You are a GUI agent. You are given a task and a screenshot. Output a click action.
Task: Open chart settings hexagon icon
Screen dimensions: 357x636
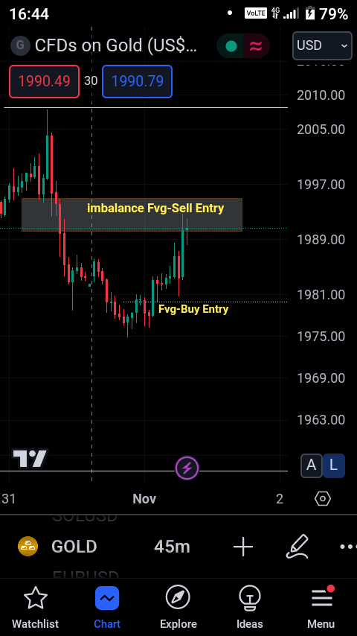tap(323, 498)
